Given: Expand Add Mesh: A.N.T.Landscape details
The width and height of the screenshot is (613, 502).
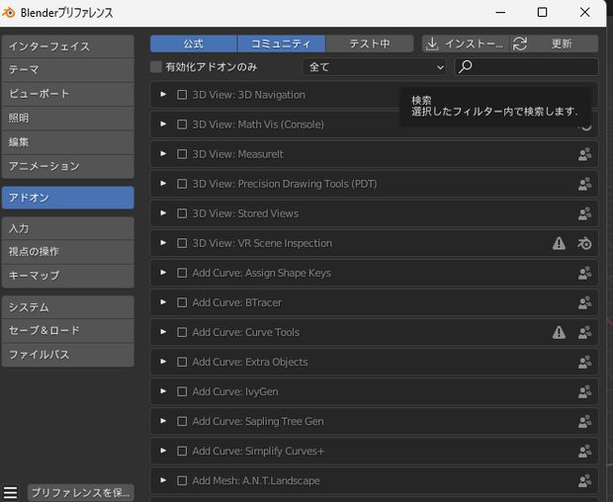Looking at the screenshot, I should [x=163, y=480].
